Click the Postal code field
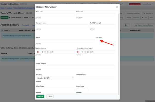The width and height of the screenshot is (155, 102). click(x=82, y=89)
